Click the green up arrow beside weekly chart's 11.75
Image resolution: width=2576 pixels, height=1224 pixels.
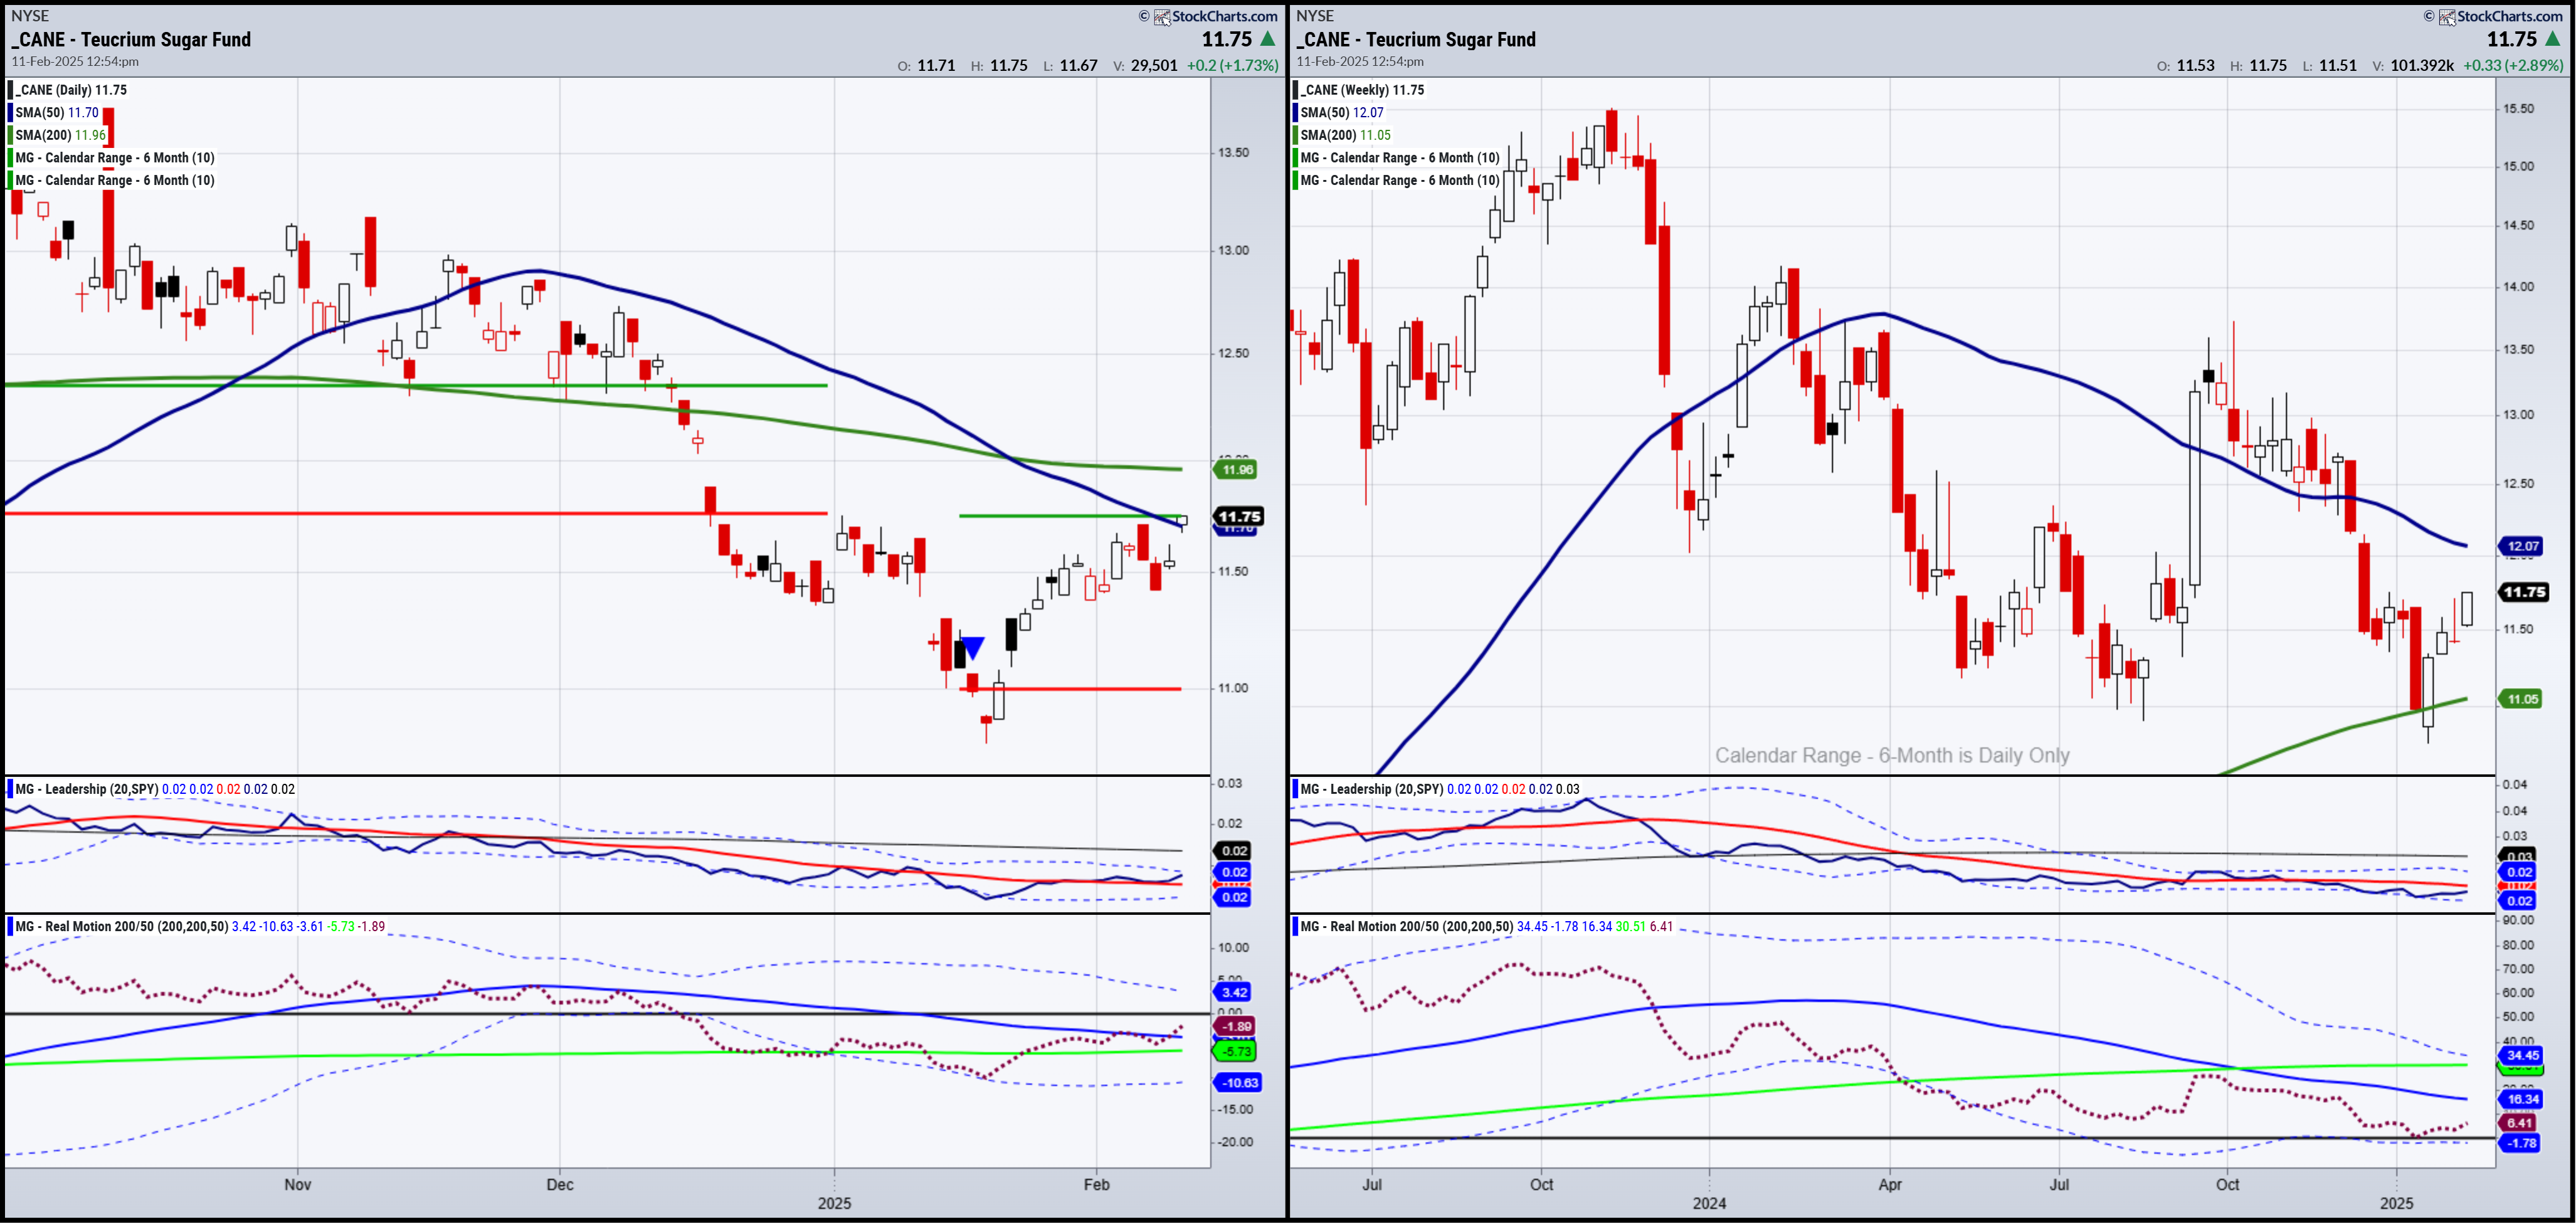(2552, 39)
